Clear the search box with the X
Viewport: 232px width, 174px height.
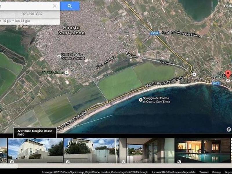[55, 6]
